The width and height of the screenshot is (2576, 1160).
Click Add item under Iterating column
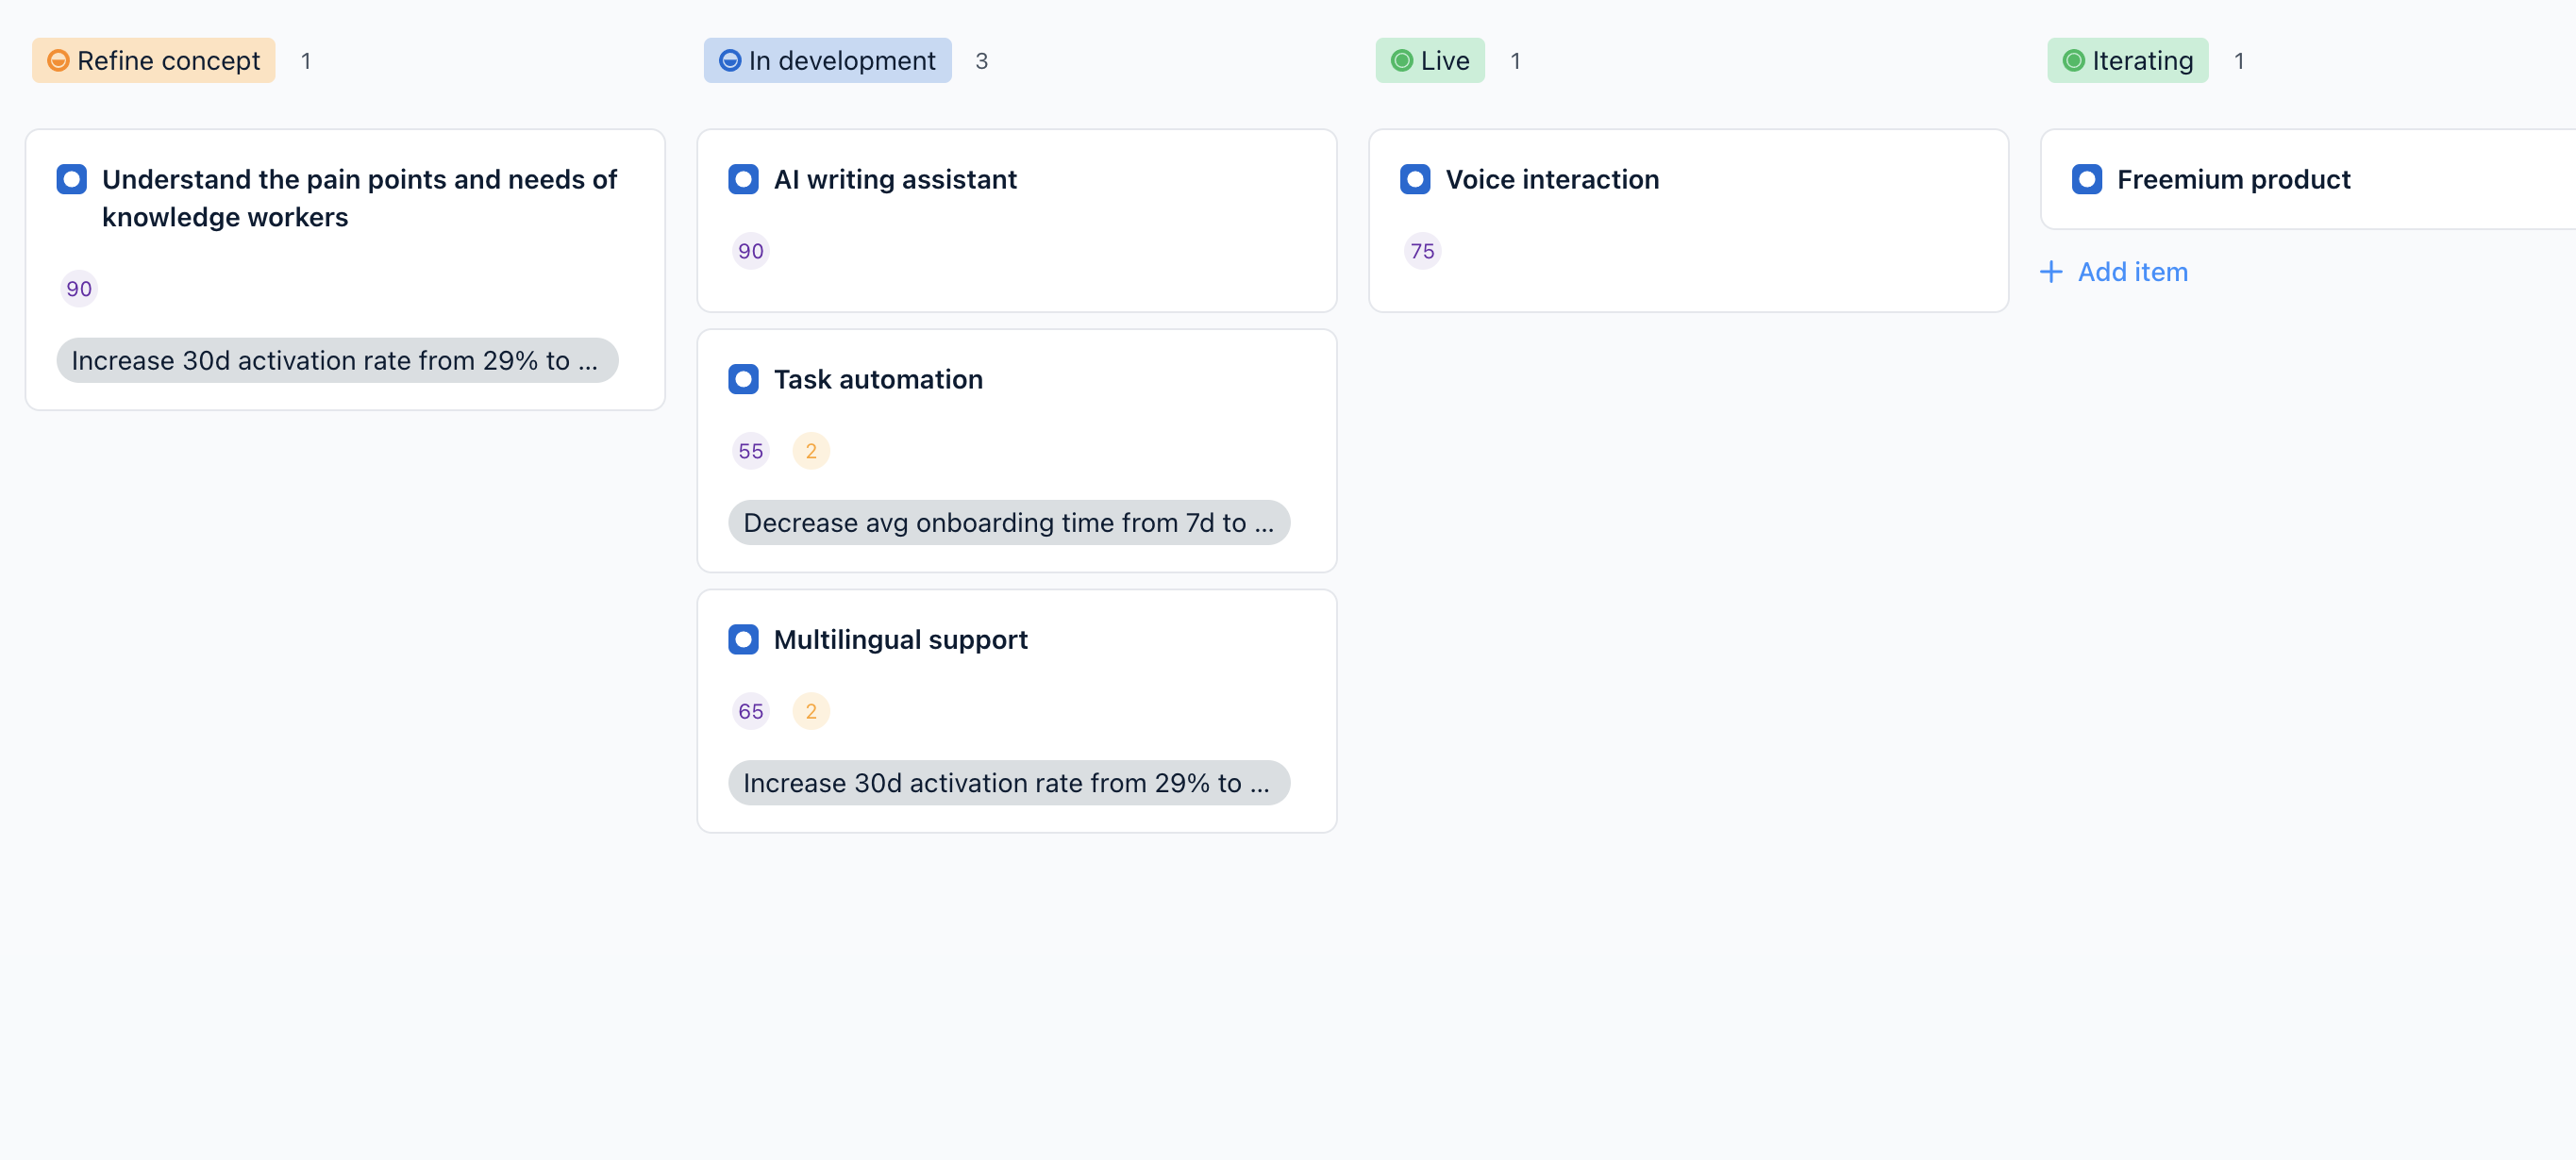point(2132,272)
